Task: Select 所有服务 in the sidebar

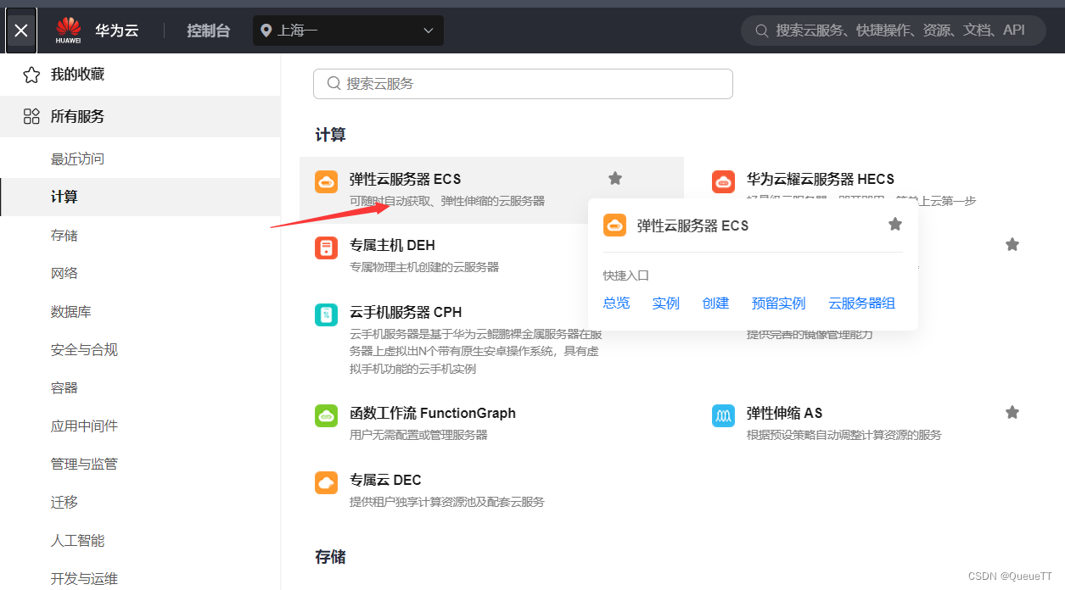Action: tap(140, 116)
